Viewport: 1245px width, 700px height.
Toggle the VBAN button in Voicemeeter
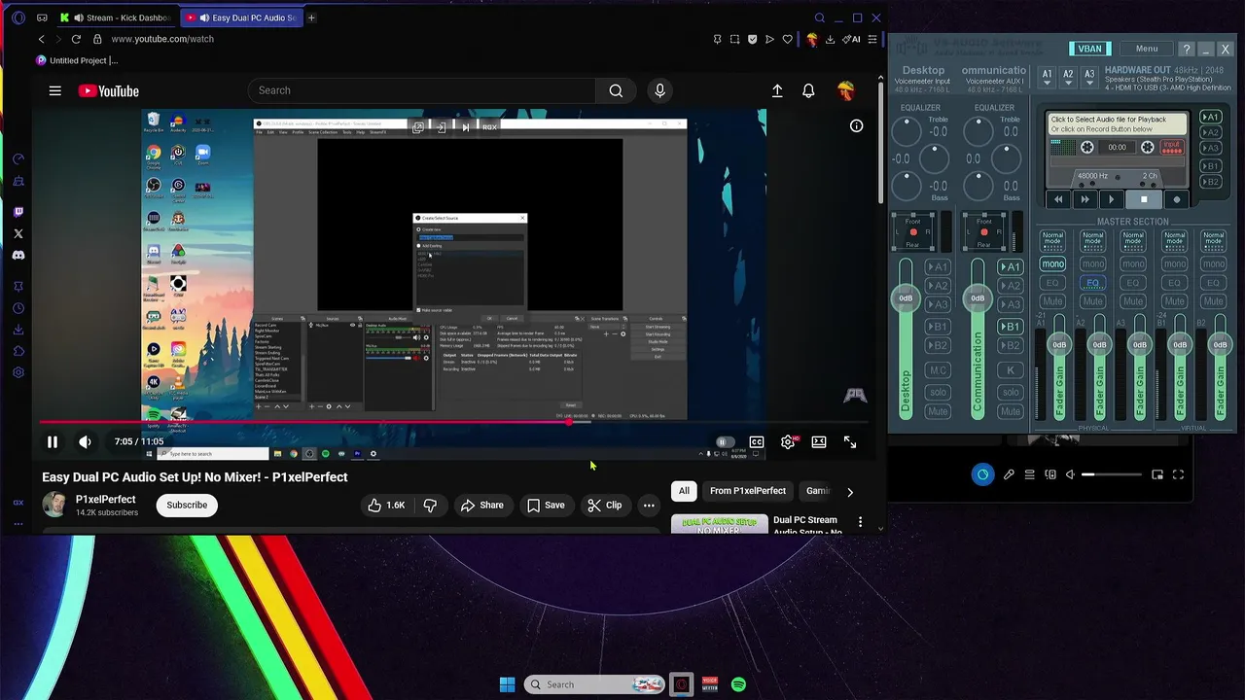pos(1090,49)
